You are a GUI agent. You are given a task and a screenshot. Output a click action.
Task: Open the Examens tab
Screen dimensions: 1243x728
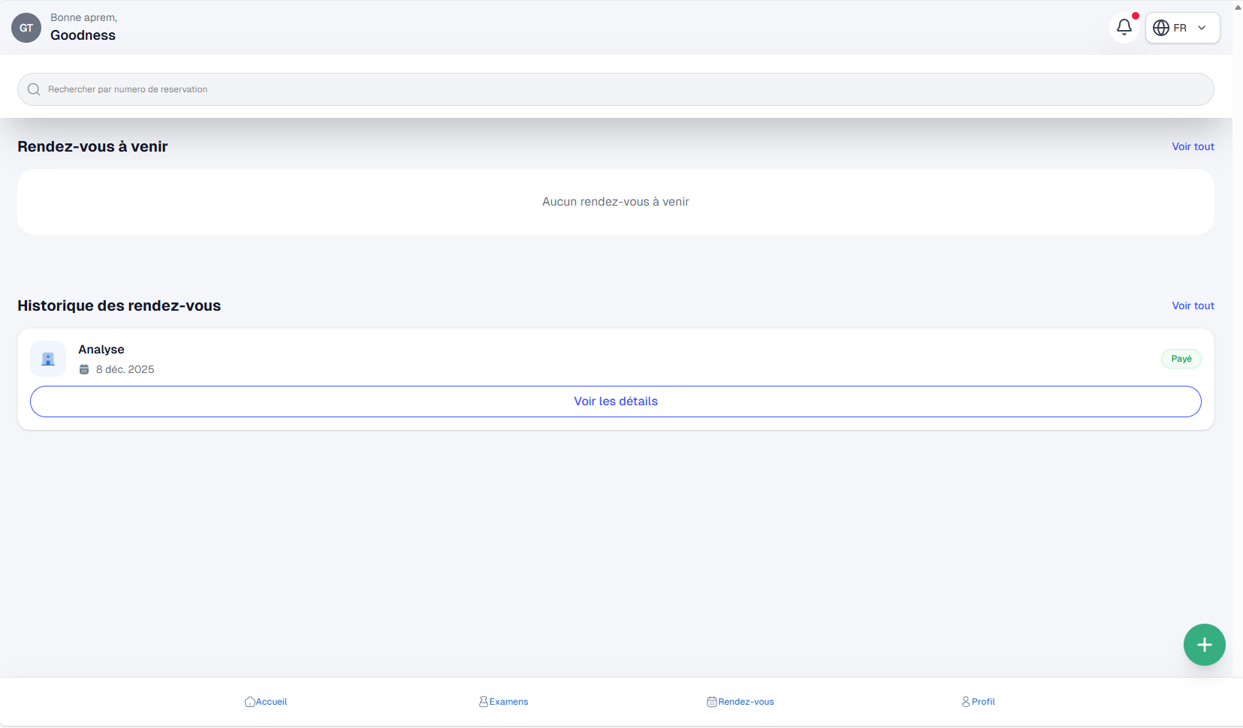click(x=503, y=702)
